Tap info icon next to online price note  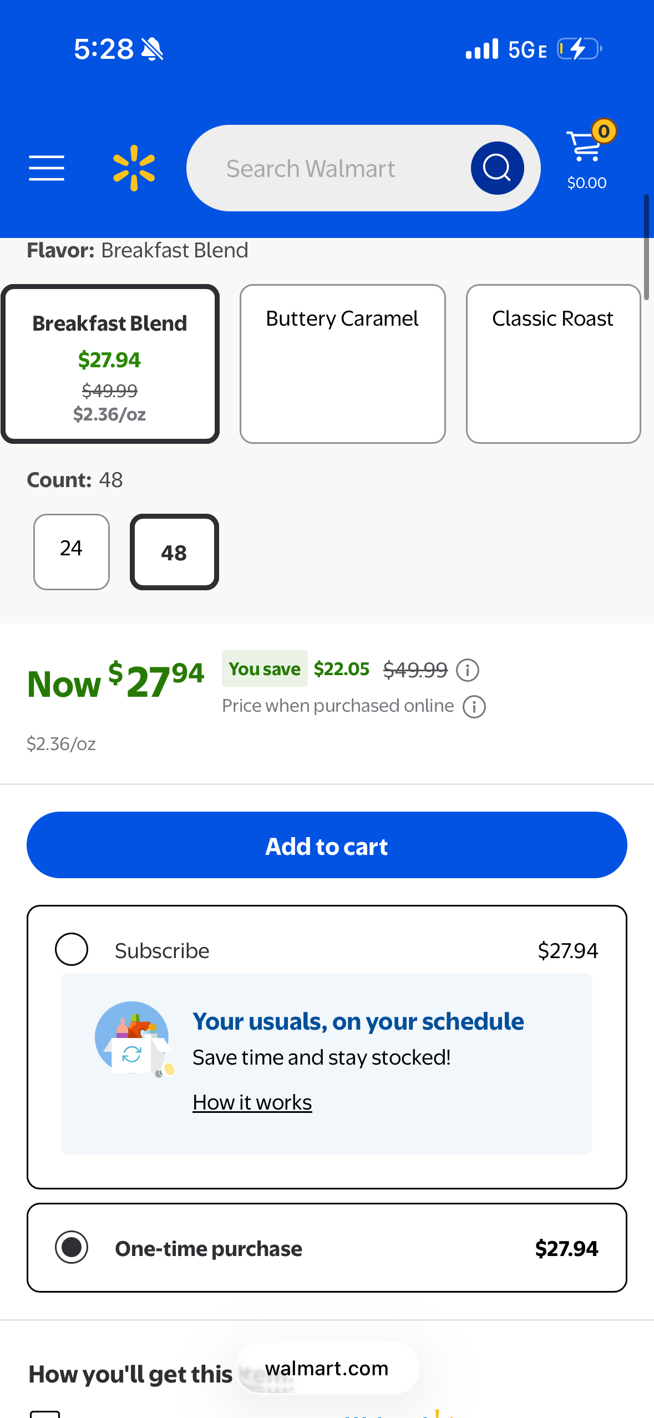tap(474, 707)
